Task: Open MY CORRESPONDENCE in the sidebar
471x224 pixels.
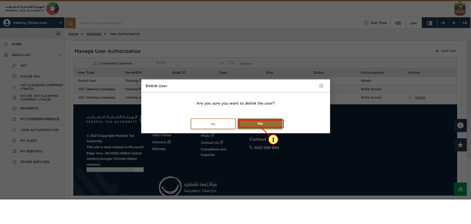Action: click(40, 119)
